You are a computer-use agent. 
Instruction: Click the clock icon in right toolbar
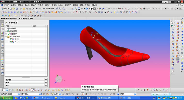click(x=178, y=59)
